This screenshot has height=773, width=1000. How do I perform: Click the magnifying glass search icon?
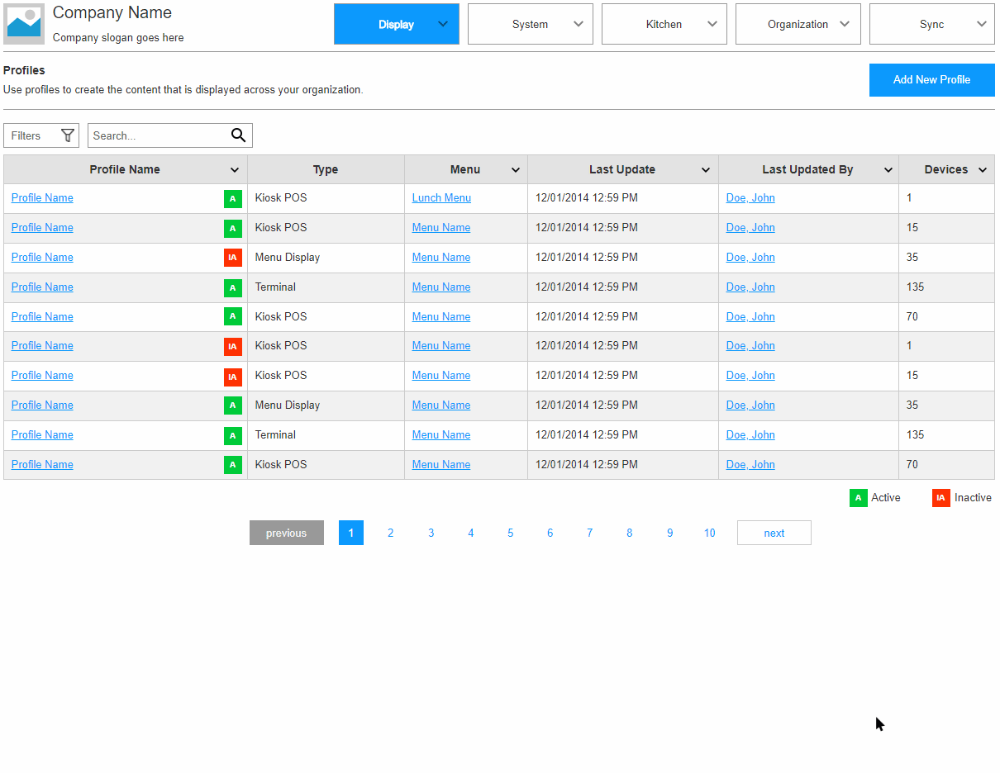click(238, 135)
